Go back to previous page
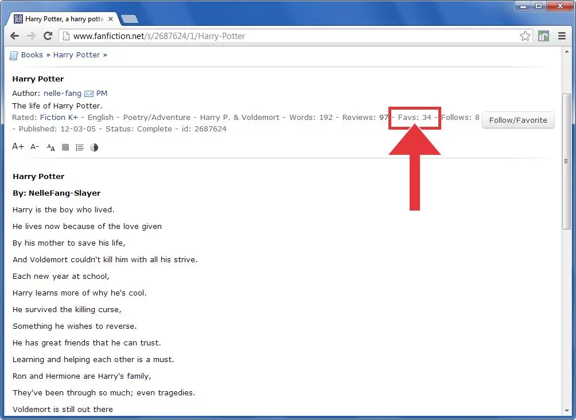 pyautogui.click(x=15, y=36)
